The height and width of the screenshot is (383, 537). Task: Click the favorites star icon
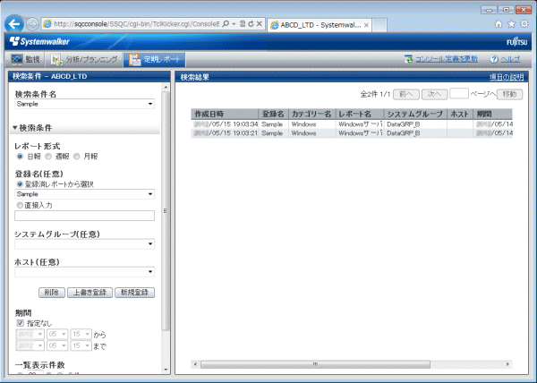point(511,22)
